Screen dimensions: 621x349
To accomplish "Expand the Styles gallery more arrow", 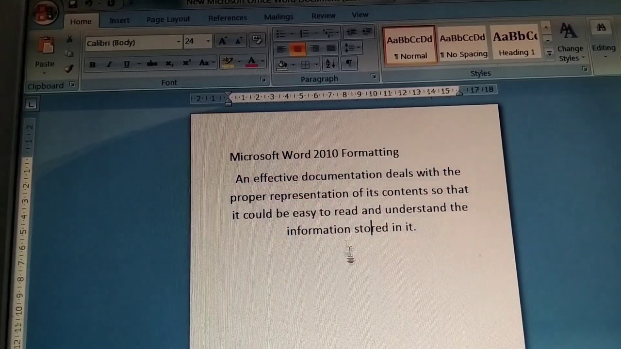I will point(549,53).
